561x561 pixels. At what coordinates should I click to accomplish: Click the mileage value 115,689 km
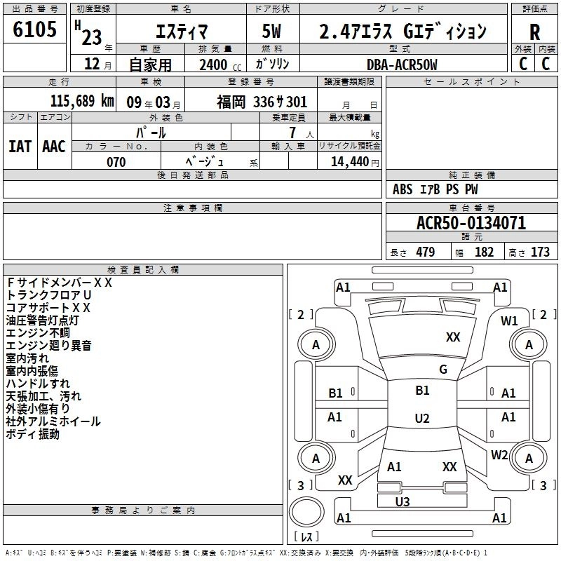pyautogui.click(x=82, y=101)
